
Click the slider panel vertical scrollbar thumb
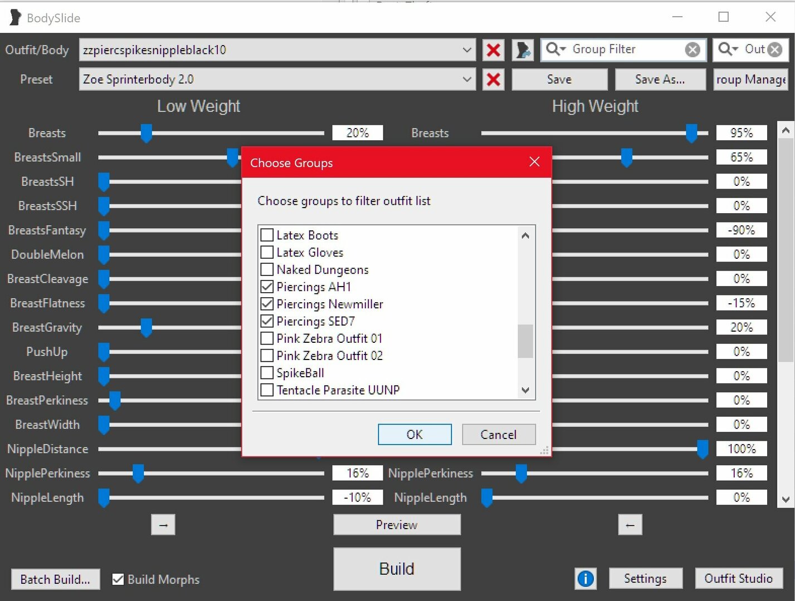point(786,250)
